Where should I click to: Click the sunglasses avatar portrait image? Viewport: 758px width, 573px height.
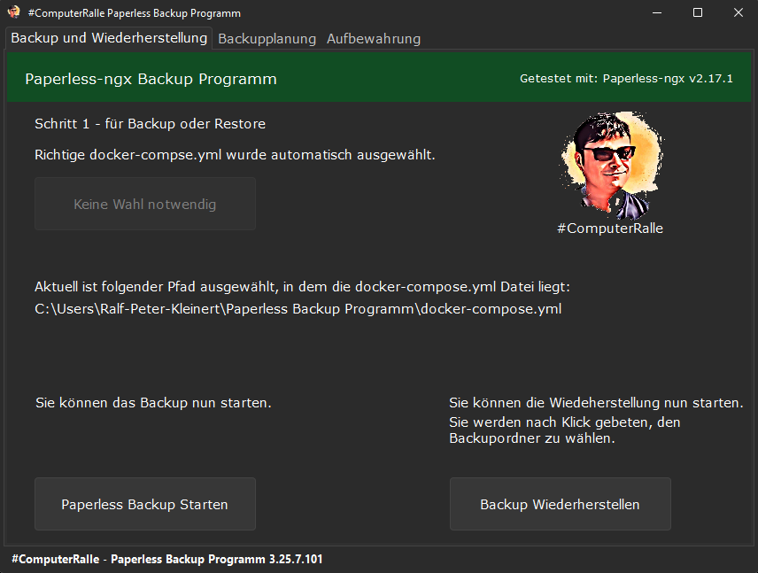click(x=609, y=165)
